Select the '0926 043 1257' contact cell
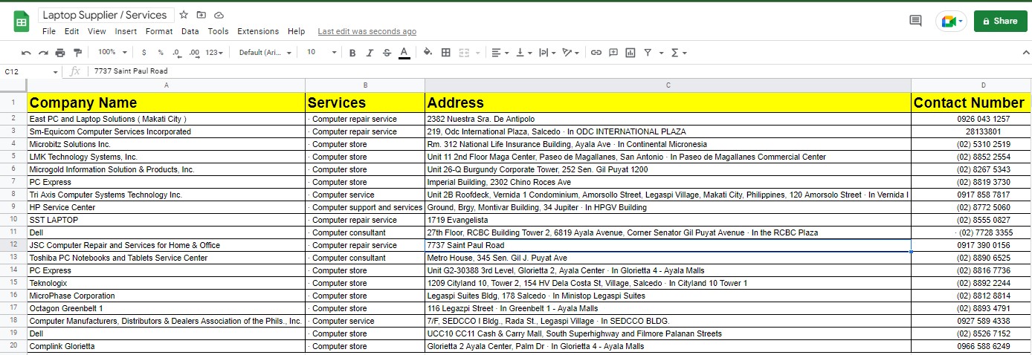Screen dimensions: 1032x355 tap(970, 119)
